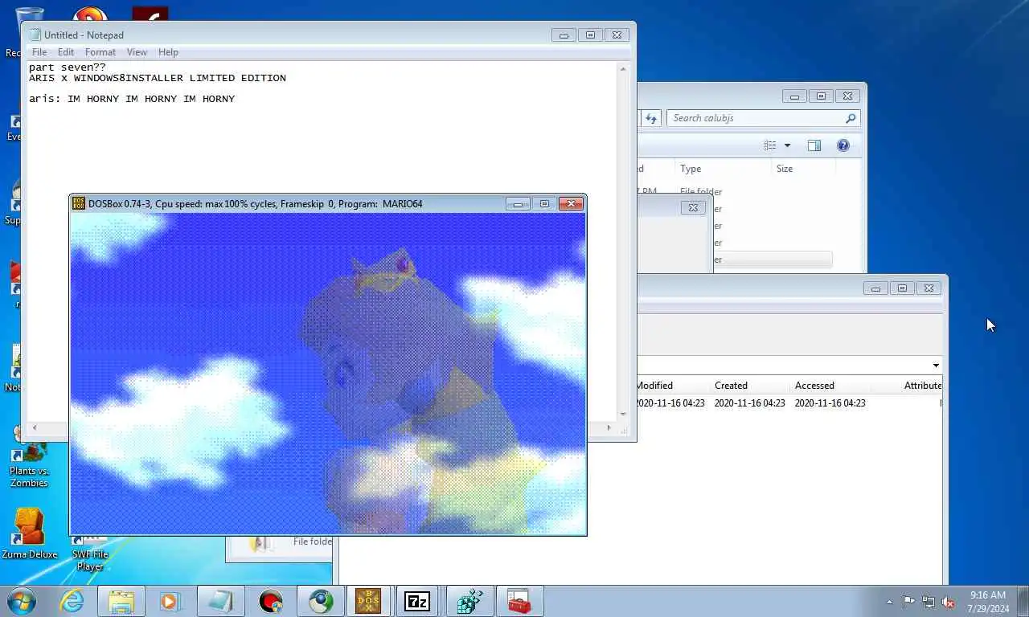The height and width of the screenshot is (617, 1029).
Task: Open Explorer Help question mark icon
Action: click(x=843, y=145)
